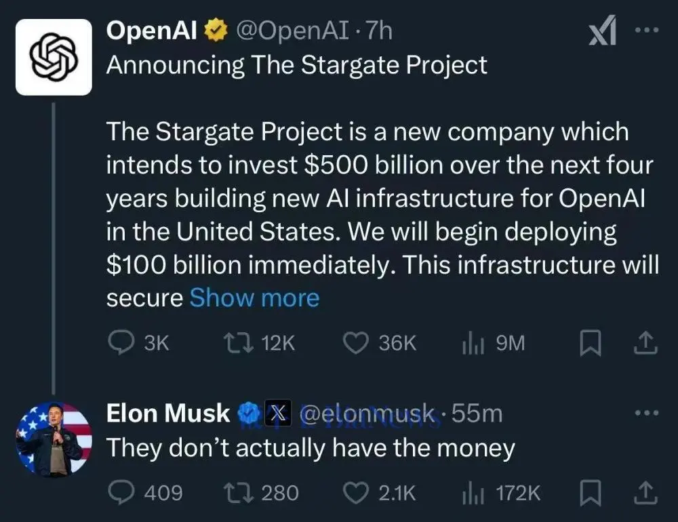Open Elon Musk's profile picture
This screenshot has width=678, height=522.
click(54, 439)
